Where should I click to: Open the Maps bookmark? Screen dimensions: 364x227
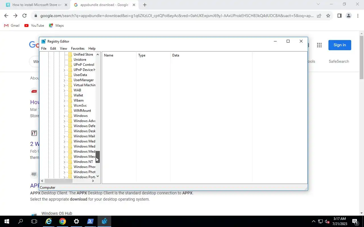(56, 26)
